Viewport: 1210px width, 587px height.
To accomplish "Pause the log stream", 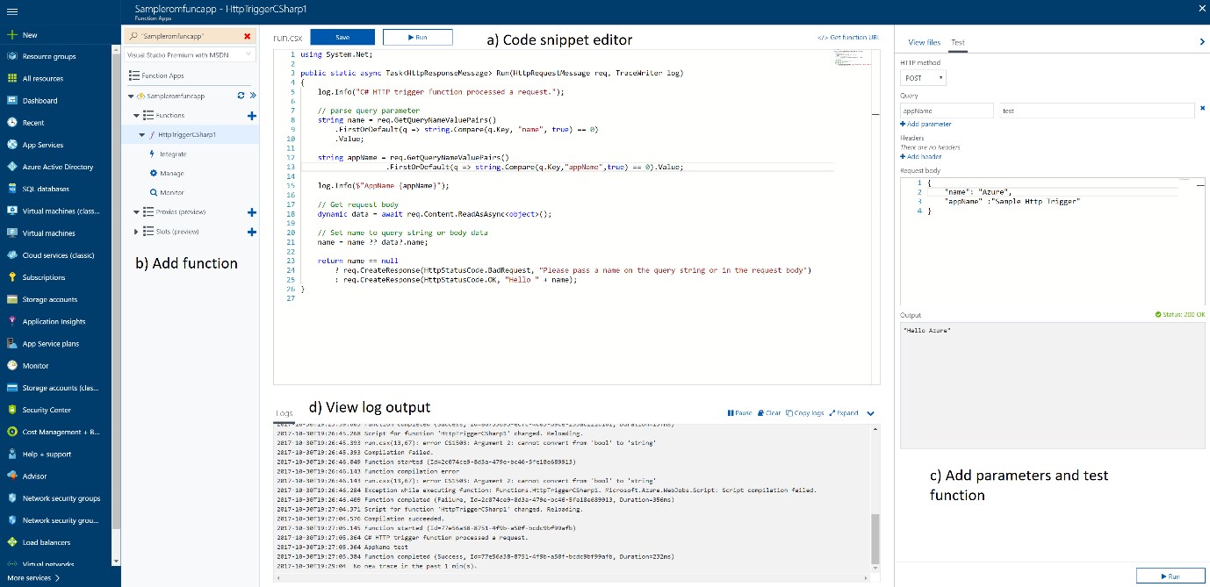I will click(739, 412).
